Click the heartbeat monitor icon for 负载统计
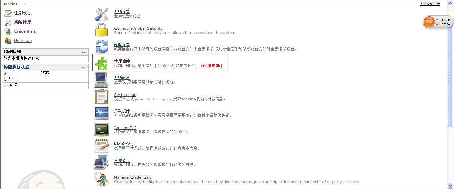Viewport: 454px width, 189px height. pos(101,113)
